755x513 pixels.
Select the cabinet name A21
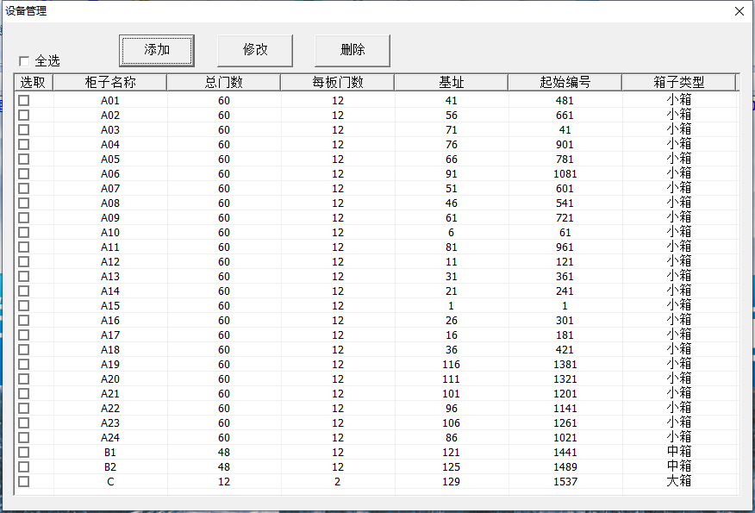coord(110,394)
